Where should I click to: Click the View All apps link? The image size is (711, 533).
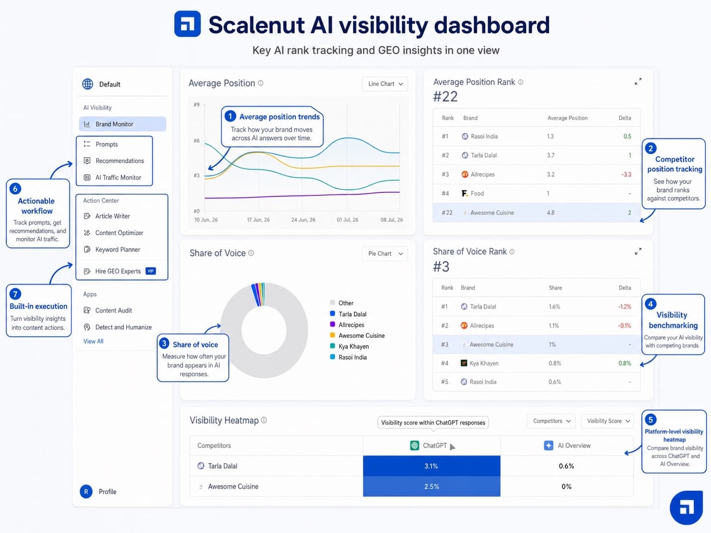click(x=93, y=341)
